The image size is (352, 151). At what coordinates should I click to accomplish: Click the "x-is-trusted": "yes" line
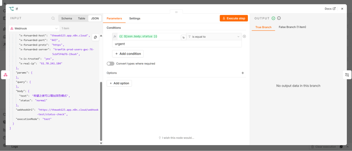click(36, 59)
